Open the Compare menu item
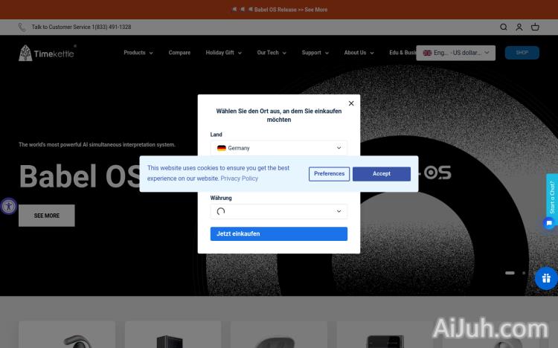Image resolution: width=558 pixels, height=348 pixels. [x=179, y=53]
